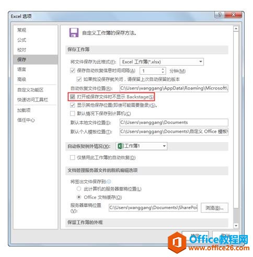Click scrollbar up arrow icon
253x257 pixels.
[236, 28]
